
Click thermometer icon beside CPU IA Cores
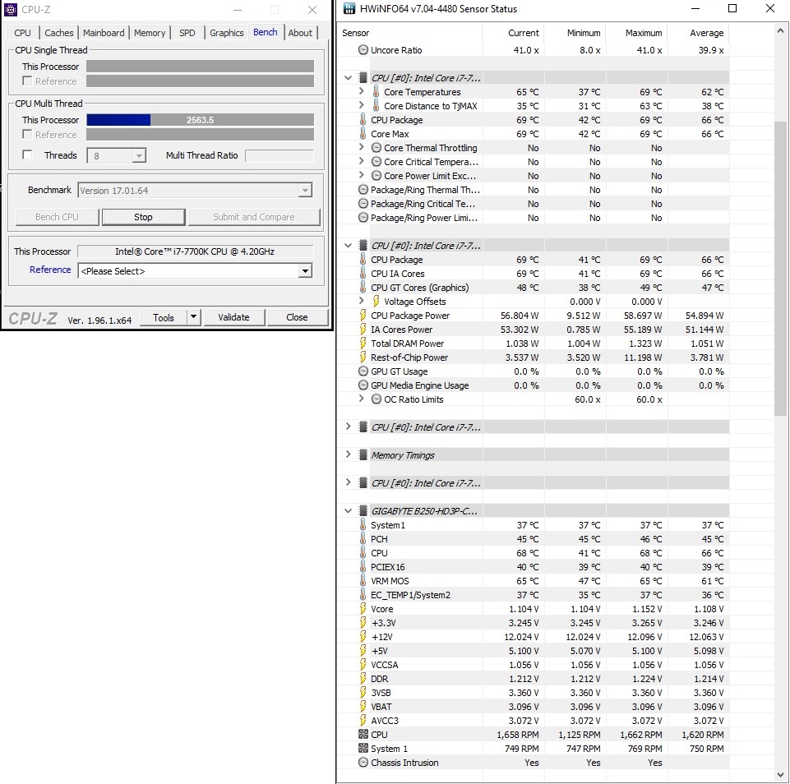[x=363, y=274]
